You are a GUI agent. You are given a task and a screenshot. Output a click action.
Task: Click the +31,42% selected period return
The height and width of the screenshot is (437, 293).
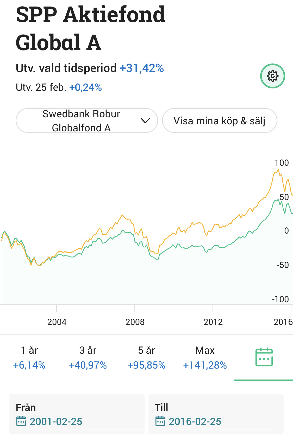(x=141, y=68)
